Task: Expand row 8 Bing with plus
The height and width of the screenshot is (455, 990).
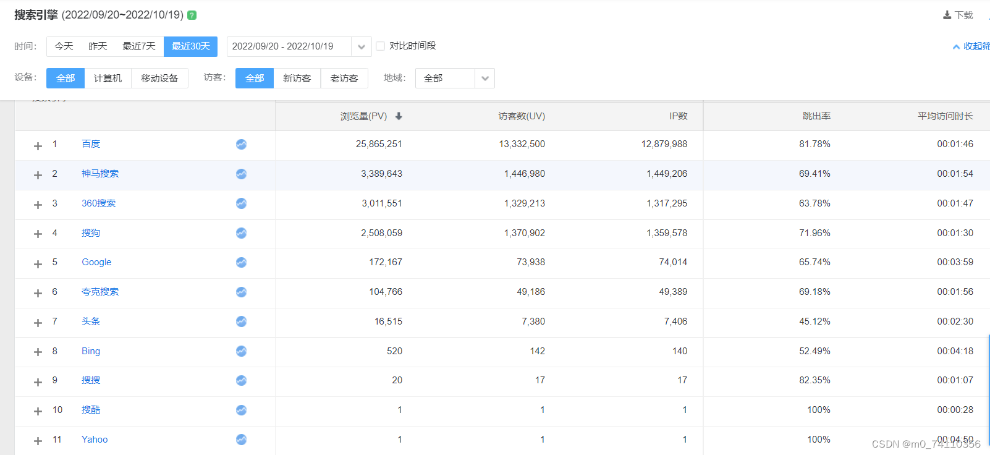Action: 38,352
